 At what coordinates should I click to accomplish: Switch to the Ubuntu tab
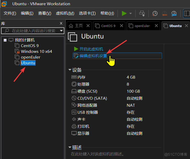pos(175,26)
